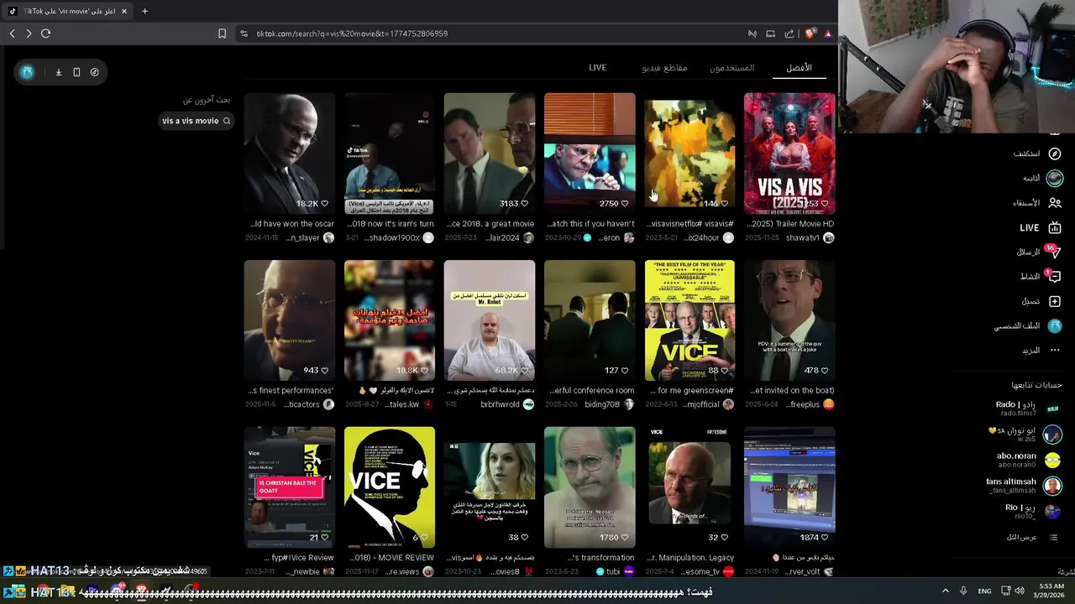
Task: Show hidden icons via the taskbar chevron
Action: coord(945,591)
